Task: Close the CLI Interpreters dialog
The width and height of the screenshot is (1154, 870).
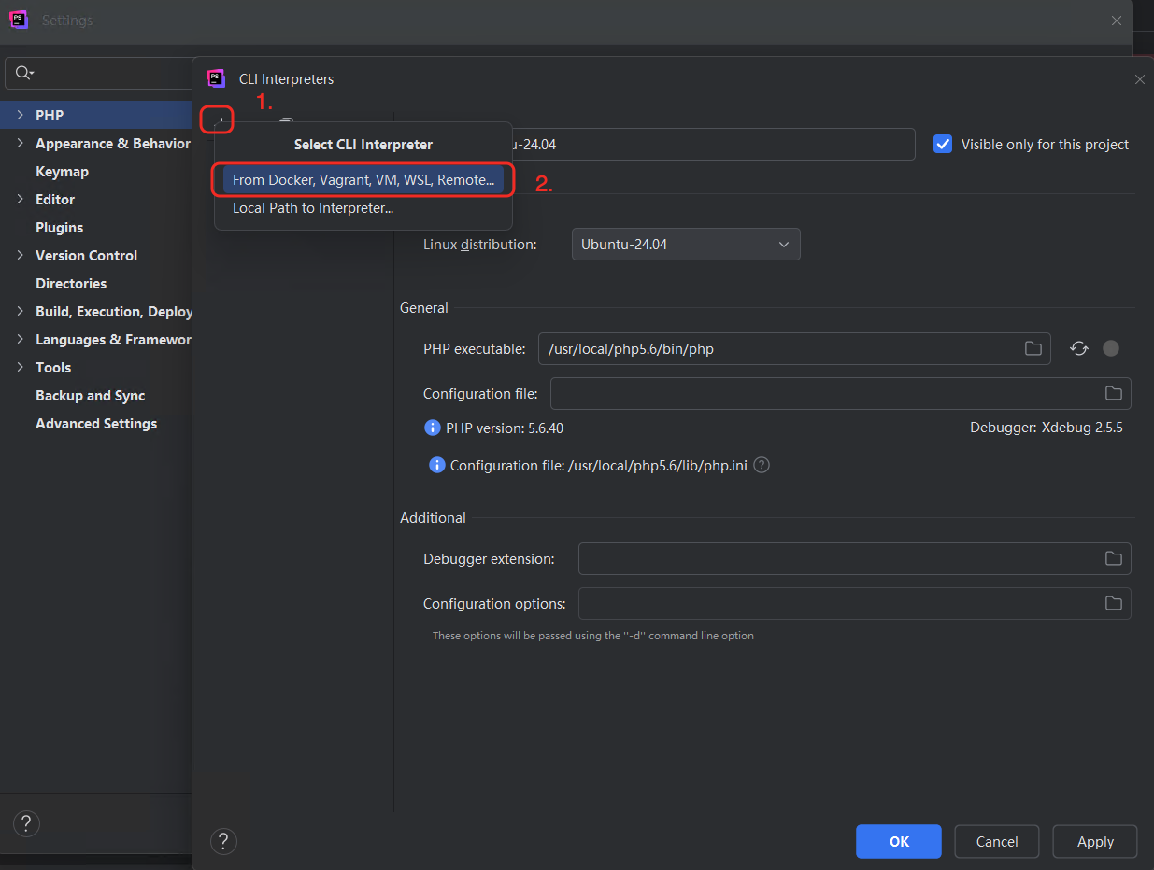Action: pyautogui.click(x=1140, y=79)
